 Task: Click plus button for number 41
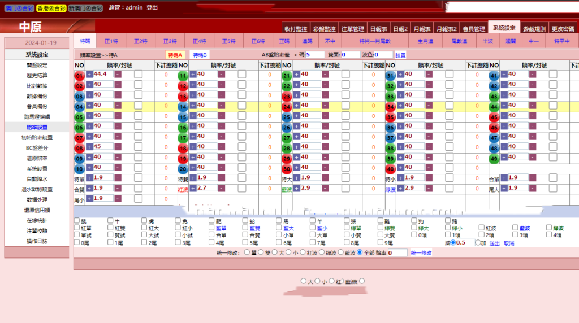click(504, 74)
